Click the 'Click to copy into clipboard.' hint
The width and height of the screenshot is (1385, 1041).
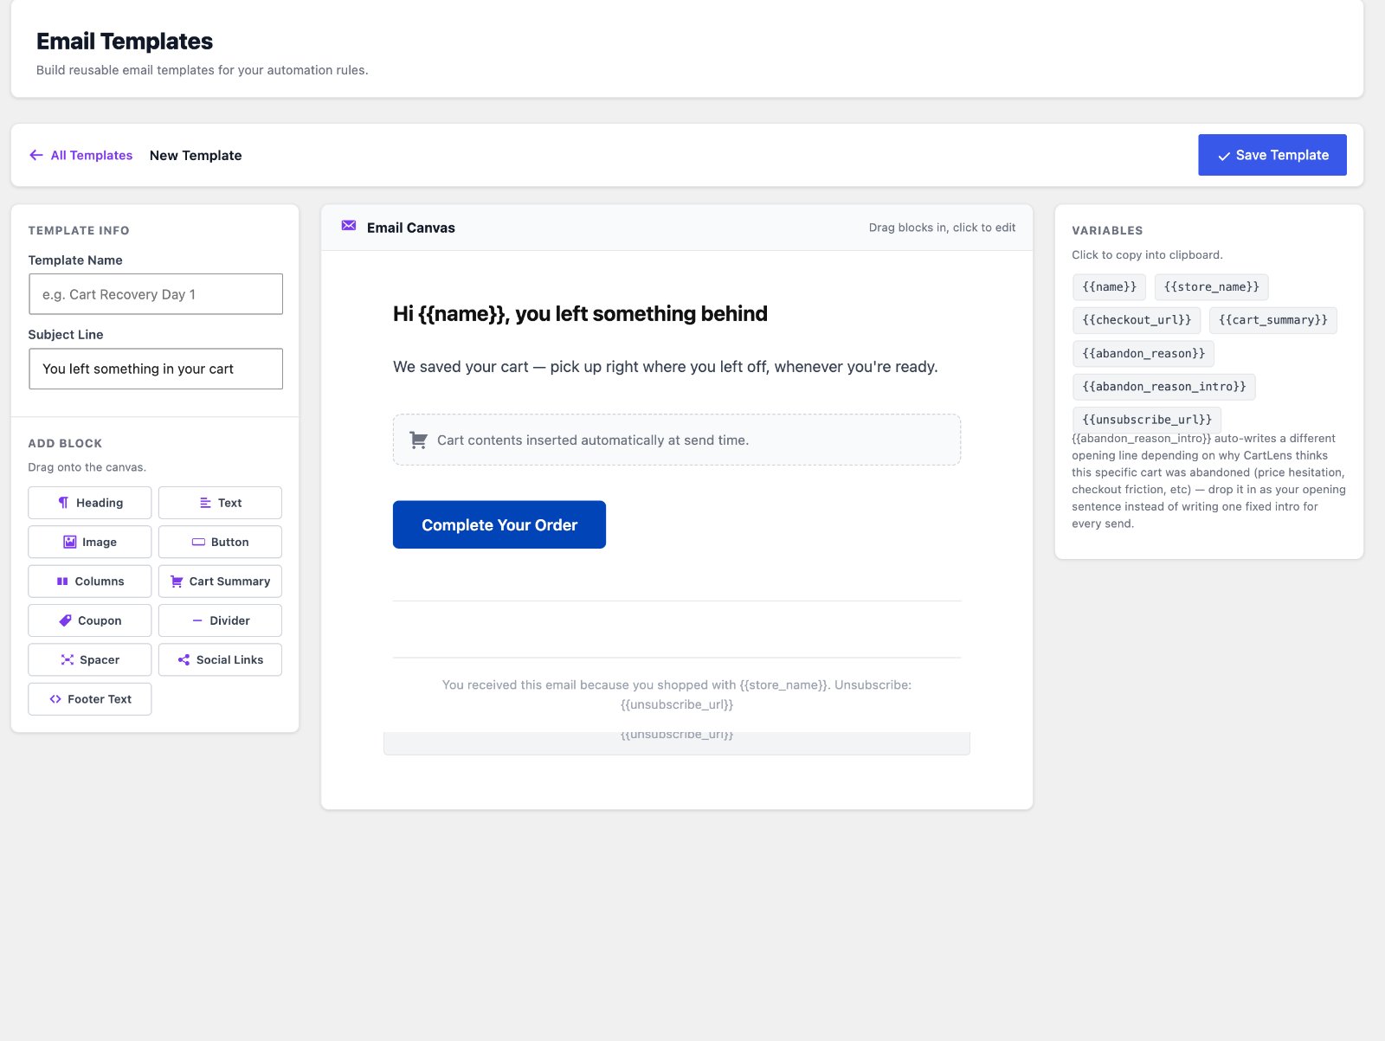pos(1147,255)
